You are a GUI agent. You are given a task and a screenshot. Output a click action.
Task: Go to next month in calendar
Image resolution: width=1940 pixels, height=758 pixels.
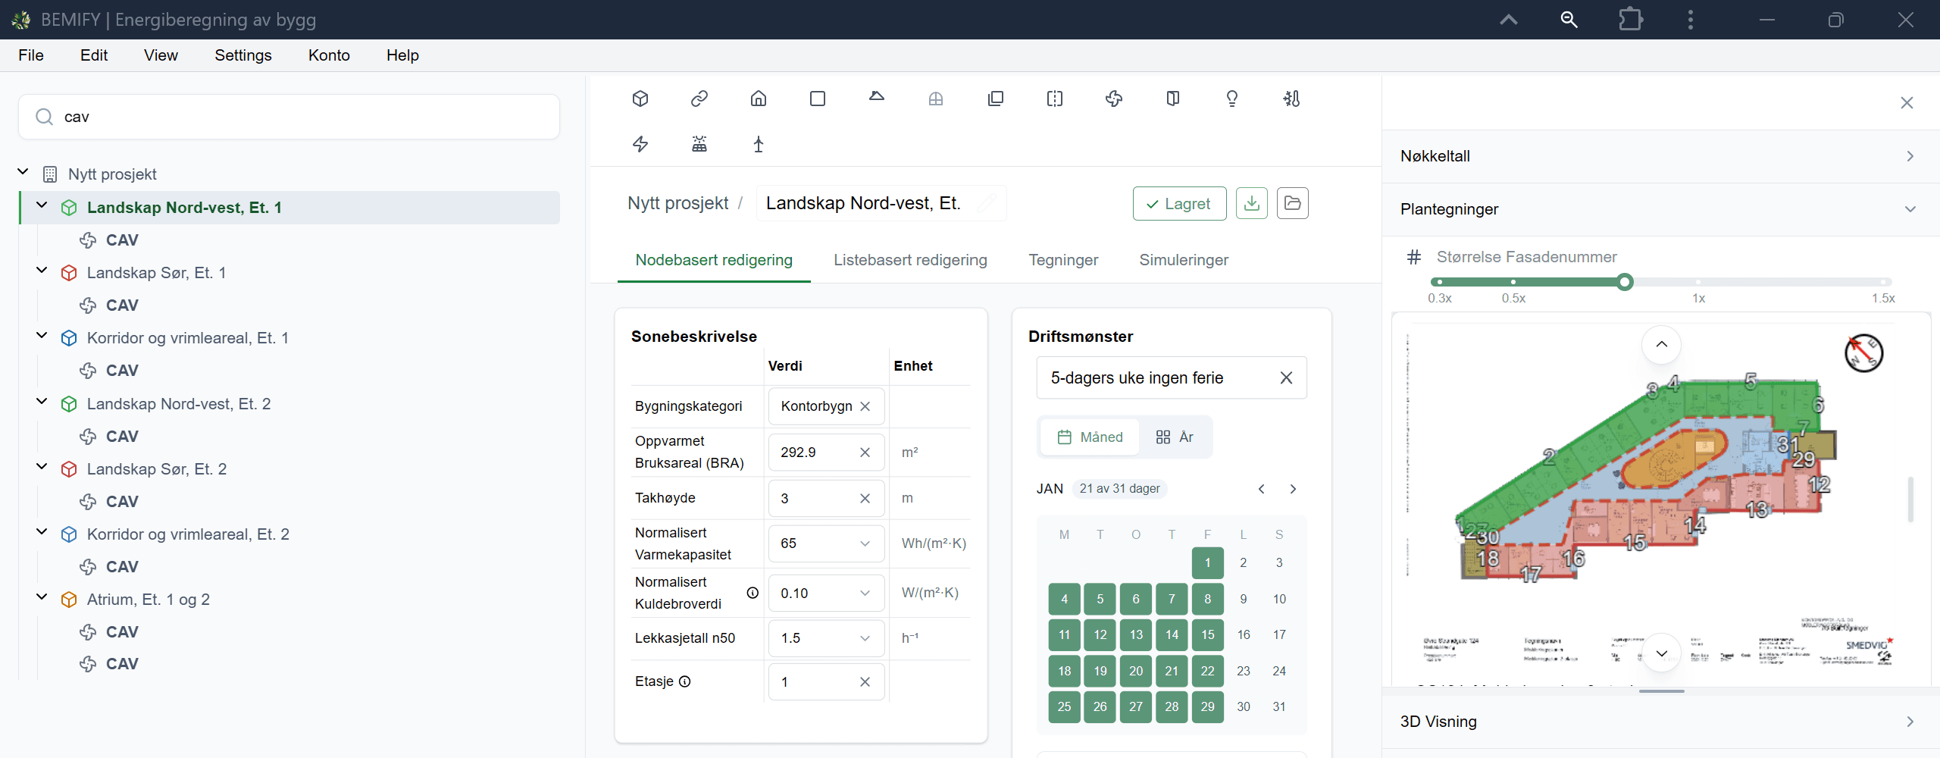(1293, 489)
